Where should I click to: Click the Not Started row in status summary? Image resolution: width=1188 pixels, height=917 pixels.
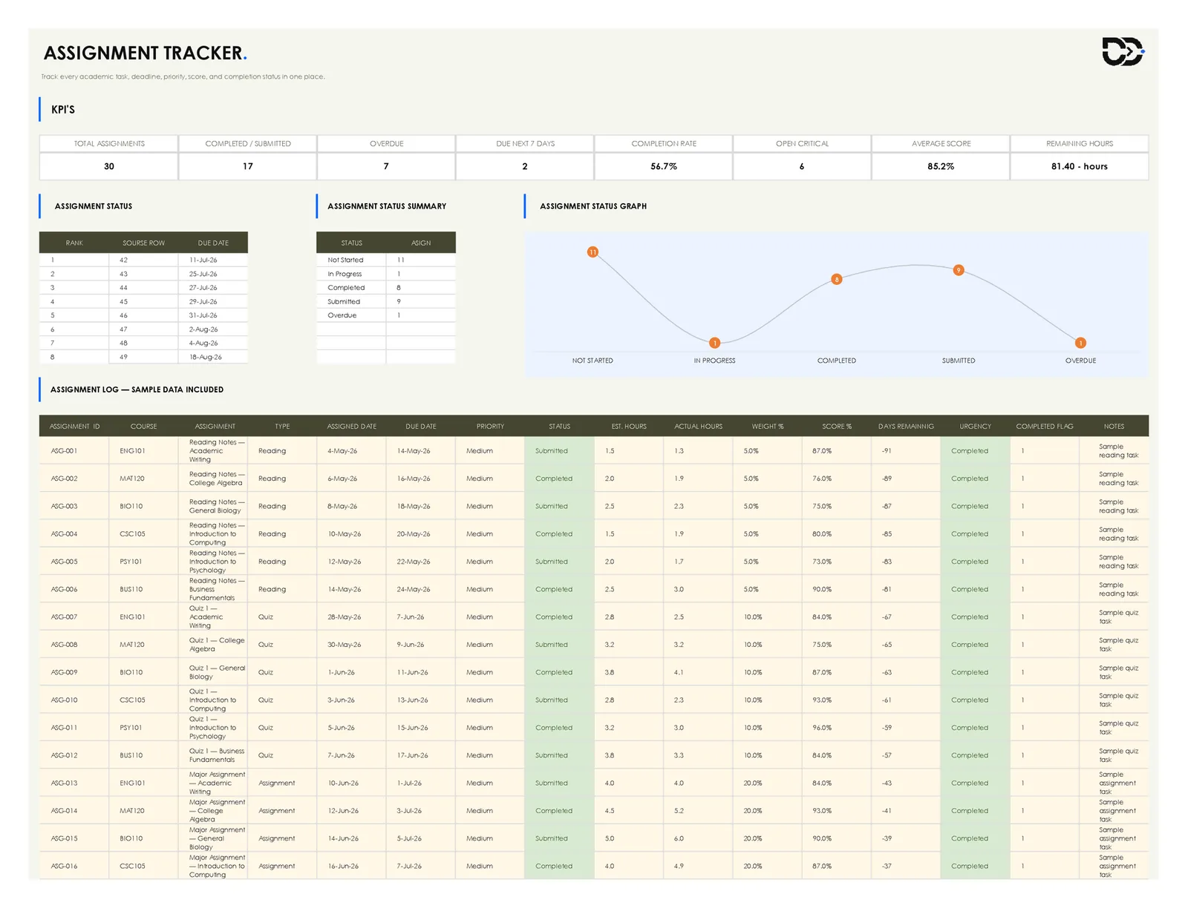pos(386,260)
